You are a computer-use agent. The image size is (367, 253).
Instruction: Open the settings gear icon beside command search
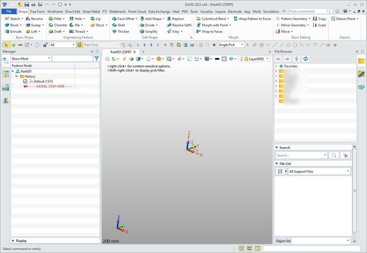(337, 11)
